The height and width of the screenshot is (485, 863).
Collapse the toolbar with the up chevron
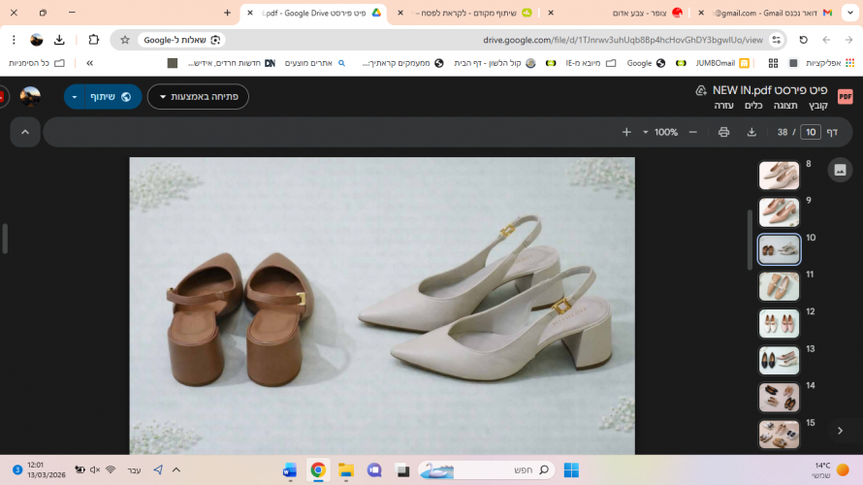(24, 132)
